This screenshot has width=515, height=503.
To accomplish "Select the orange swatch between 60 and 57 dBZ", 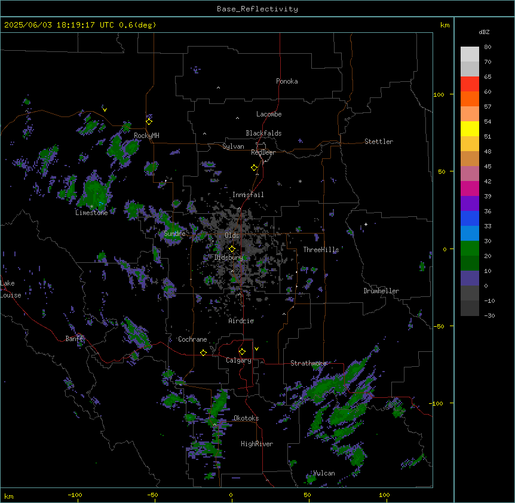I will coord(470,99).
